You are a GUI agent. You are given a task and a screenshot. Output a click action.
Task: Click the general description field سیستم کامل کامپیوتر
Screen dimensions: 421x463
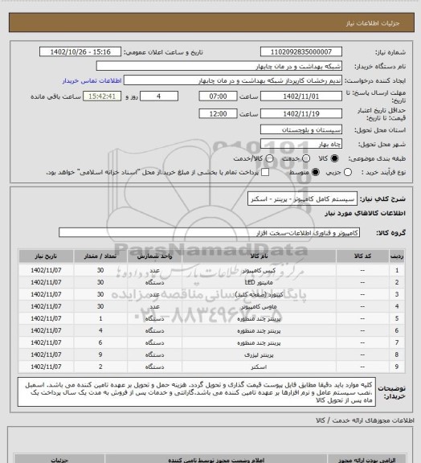click(x=302, y=199)
